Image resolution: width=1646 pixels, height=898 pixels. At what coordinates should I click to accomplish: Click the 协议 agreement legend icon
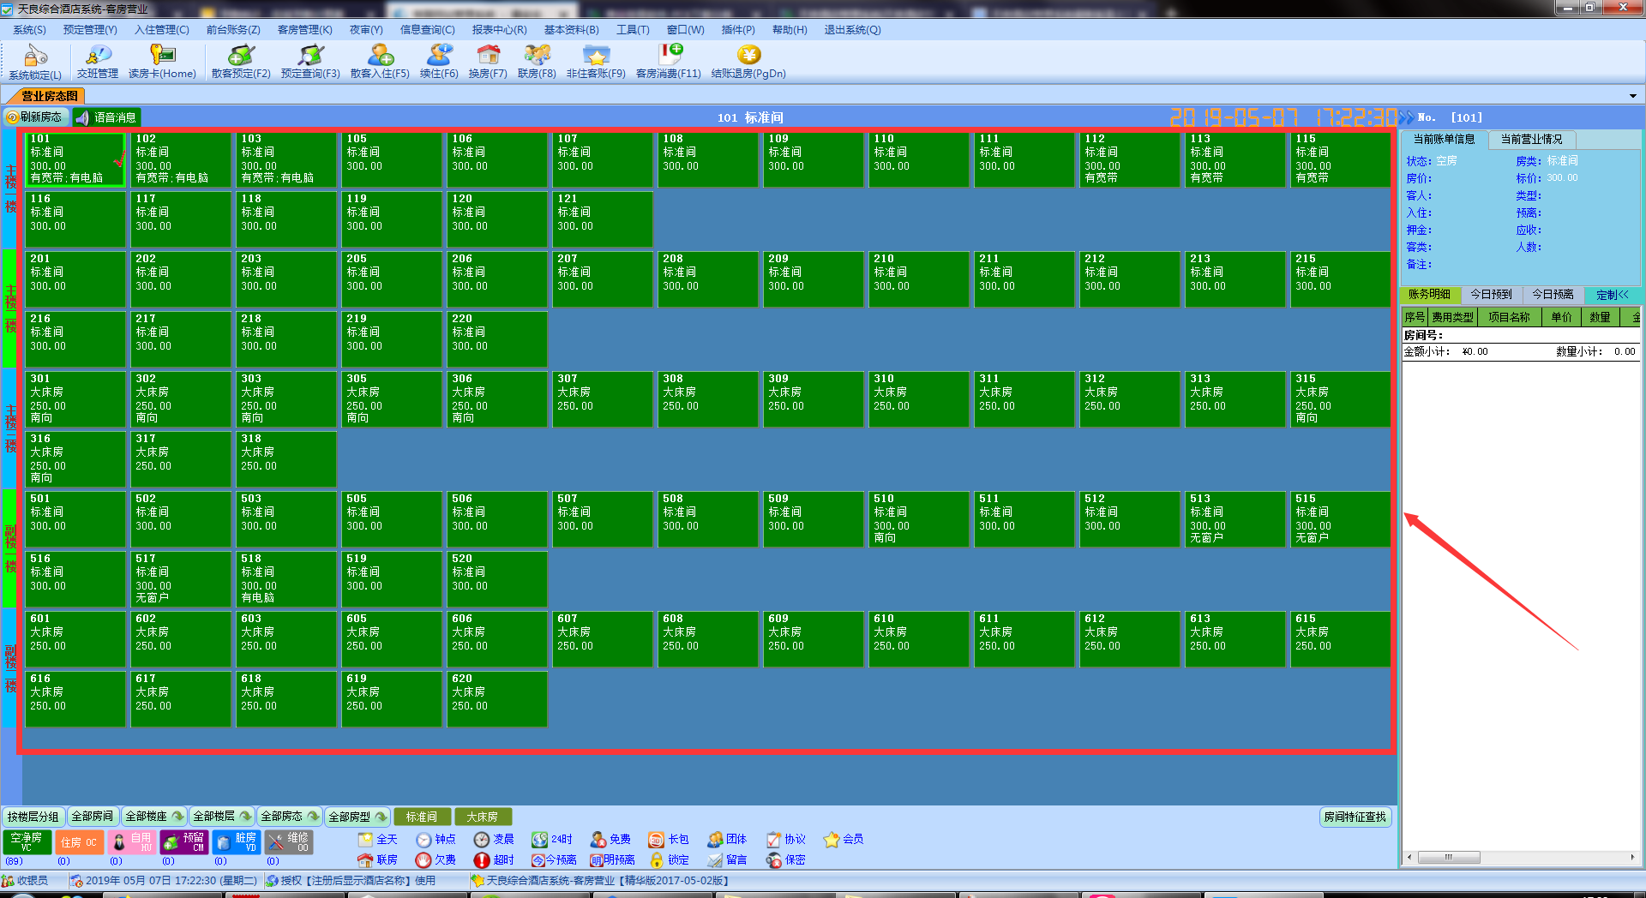[x=773, y=840]
